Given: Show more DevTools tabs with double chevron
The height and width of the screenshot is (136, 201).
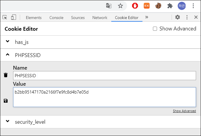Looking at the screenshot, I should point(147,17).
